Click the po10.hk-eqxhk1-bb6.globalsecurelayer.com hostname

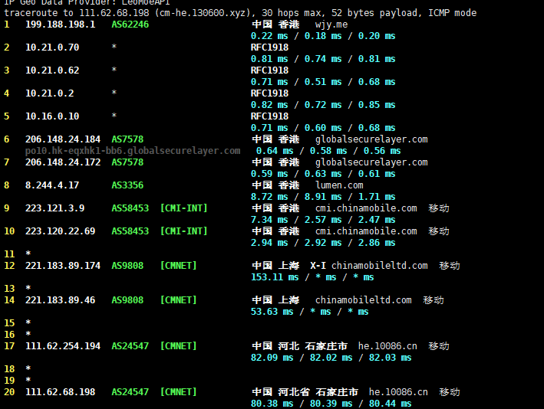[133, 151]
